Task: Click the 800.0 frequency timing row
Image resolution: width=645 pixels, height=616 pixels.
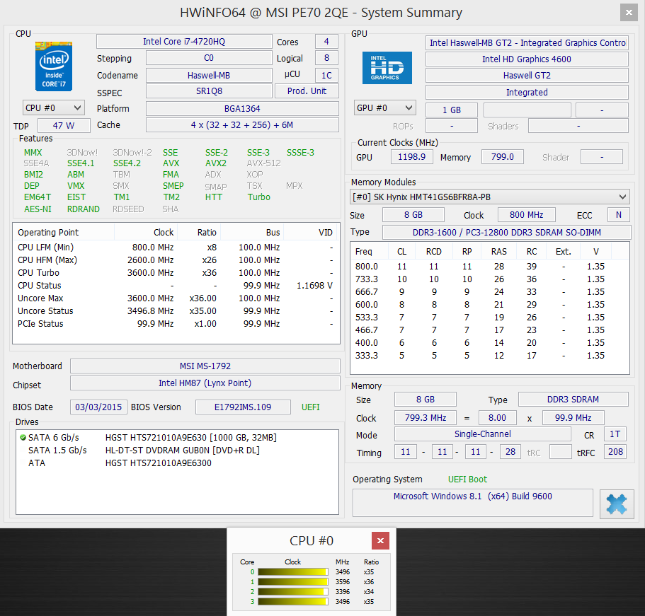Action: click(x=489, y=267)
